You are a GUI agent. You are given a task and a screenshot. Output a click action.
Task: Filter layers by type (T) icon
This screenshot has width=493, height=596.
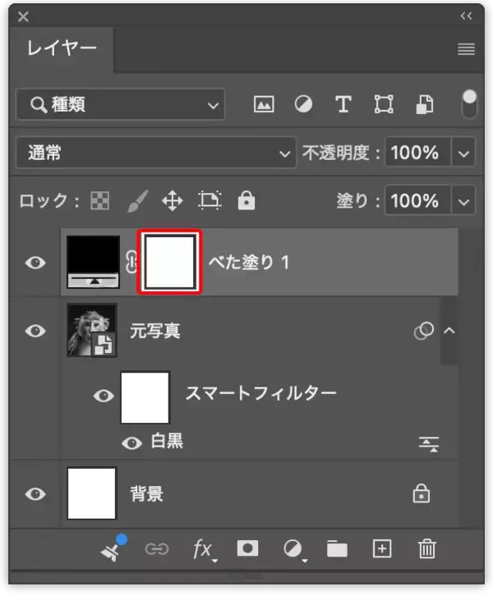point(343,104)
